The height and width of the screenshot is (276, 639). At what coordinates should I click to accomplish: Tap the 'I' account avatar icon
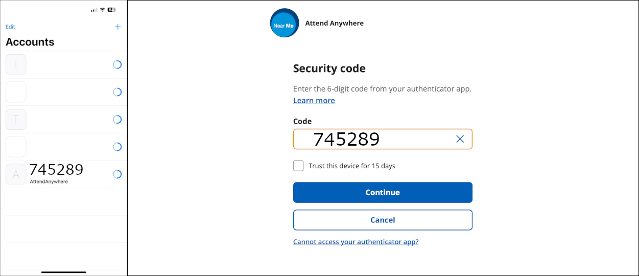coord(16,65)
